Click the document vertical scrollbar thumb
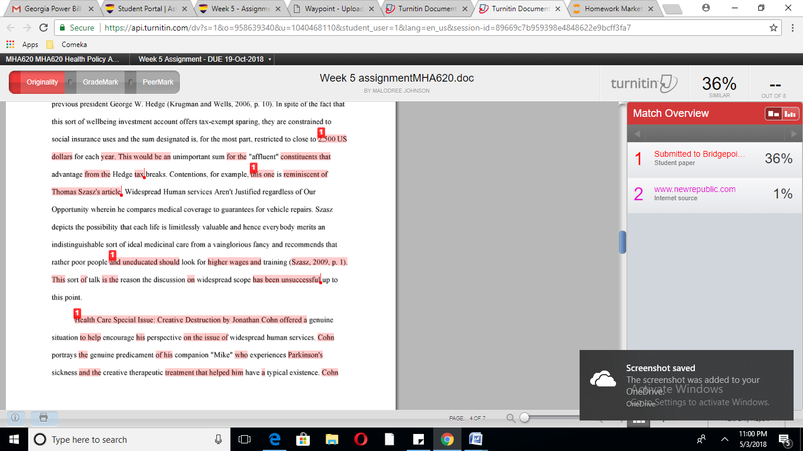Viewport: 803px width, 451px height. 623,242
